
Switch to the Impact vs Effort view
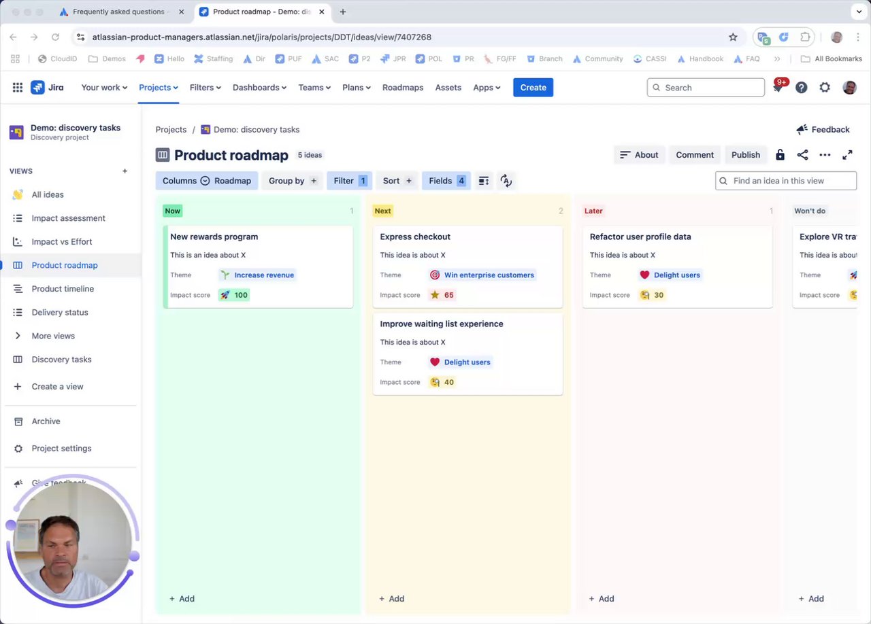coord(62,241)
